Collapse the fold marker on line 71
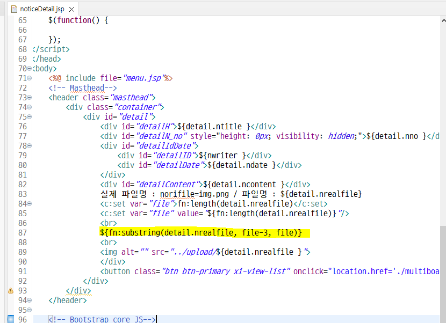The image size is (446, 323). tap(30, 78)
